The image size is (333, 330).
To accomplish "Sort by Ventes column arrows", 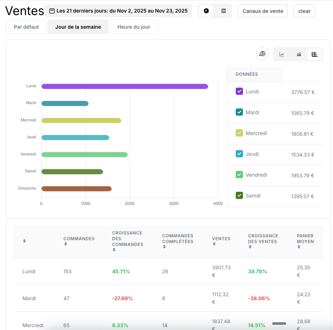I will (x=214, y=244).
